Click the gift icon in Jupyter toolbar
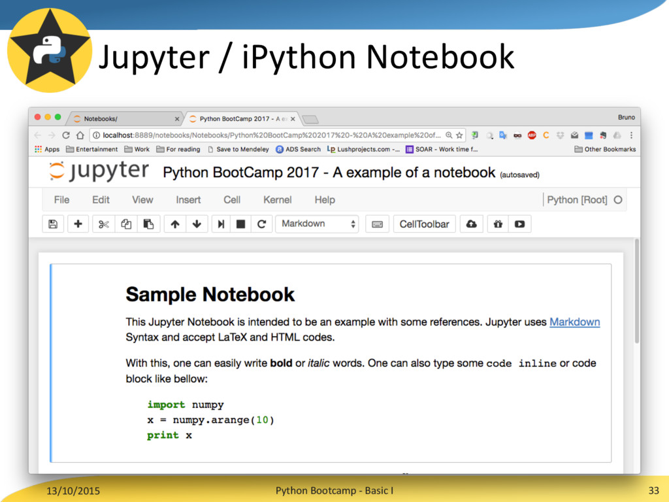The height and width of the screenshot is (502, 669). click(x=498, y=224)
